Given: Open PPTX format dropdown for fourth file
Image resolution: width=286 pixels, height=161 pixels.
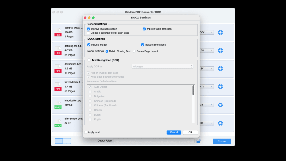Looking at the screenshot, I should coord(206,87).
